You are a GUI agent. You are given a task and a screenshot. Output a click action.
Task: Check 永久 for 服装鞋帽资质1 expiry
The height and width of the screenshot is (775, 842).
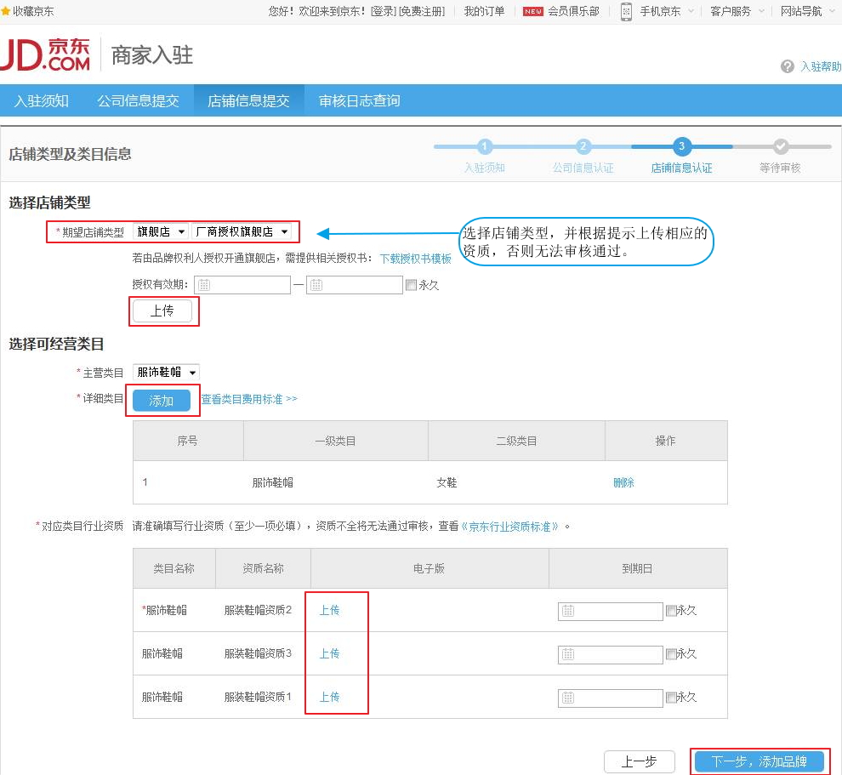tap(672, 697)
